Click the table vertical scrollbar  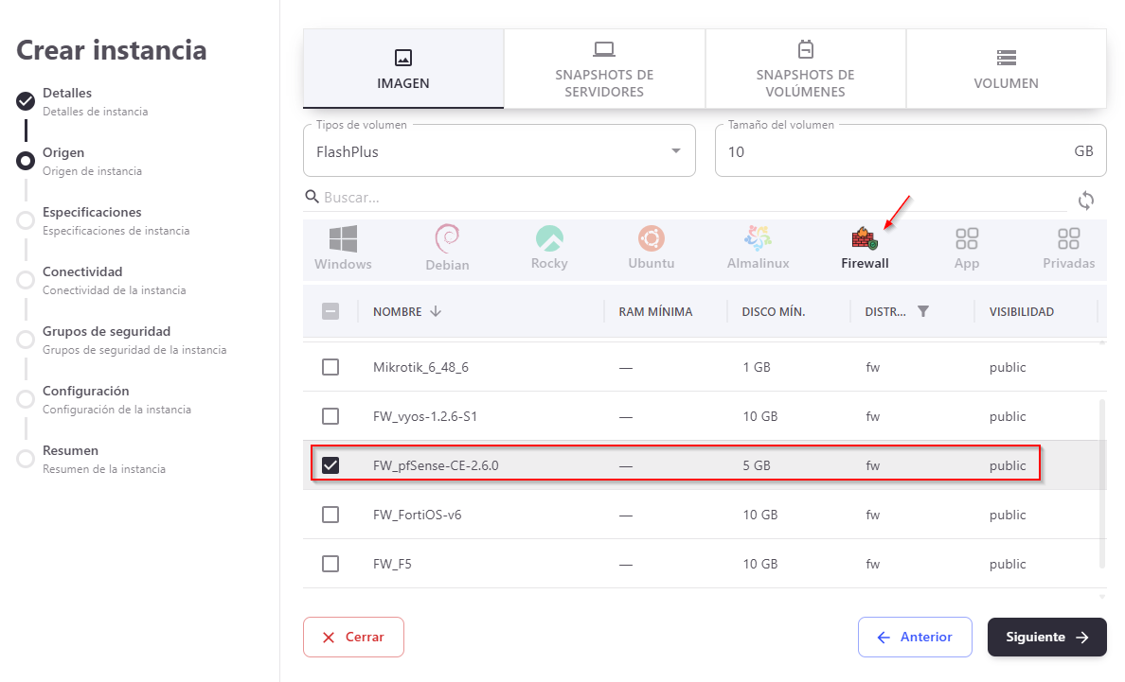click(x=1101, y=482)
